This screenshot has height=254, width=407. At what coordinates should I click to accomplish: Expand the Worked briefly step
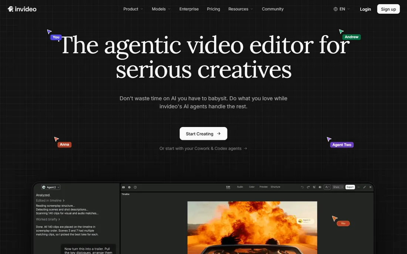pyautogui.click(x=48, y=219)
